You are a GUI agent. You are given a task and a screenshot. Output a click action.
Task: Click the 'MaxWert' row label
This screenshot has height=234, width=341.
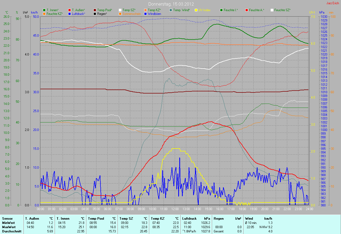tap(9, 227)
